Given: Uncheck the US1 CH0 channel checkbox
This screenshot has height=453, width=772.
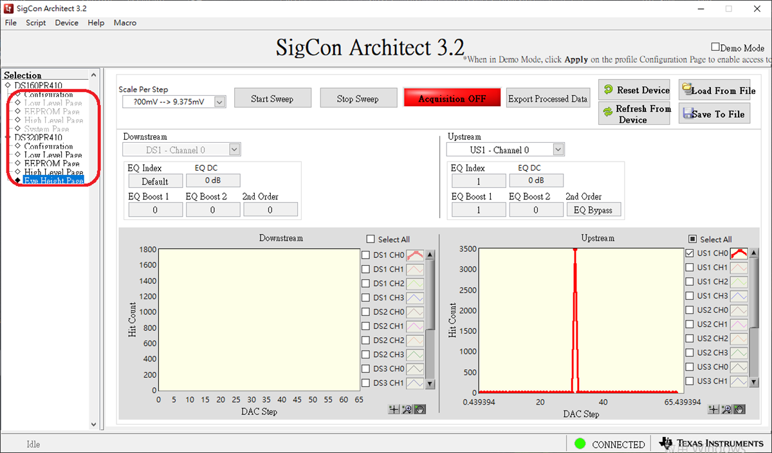Looking at the screenshot, I should [690, 254].
